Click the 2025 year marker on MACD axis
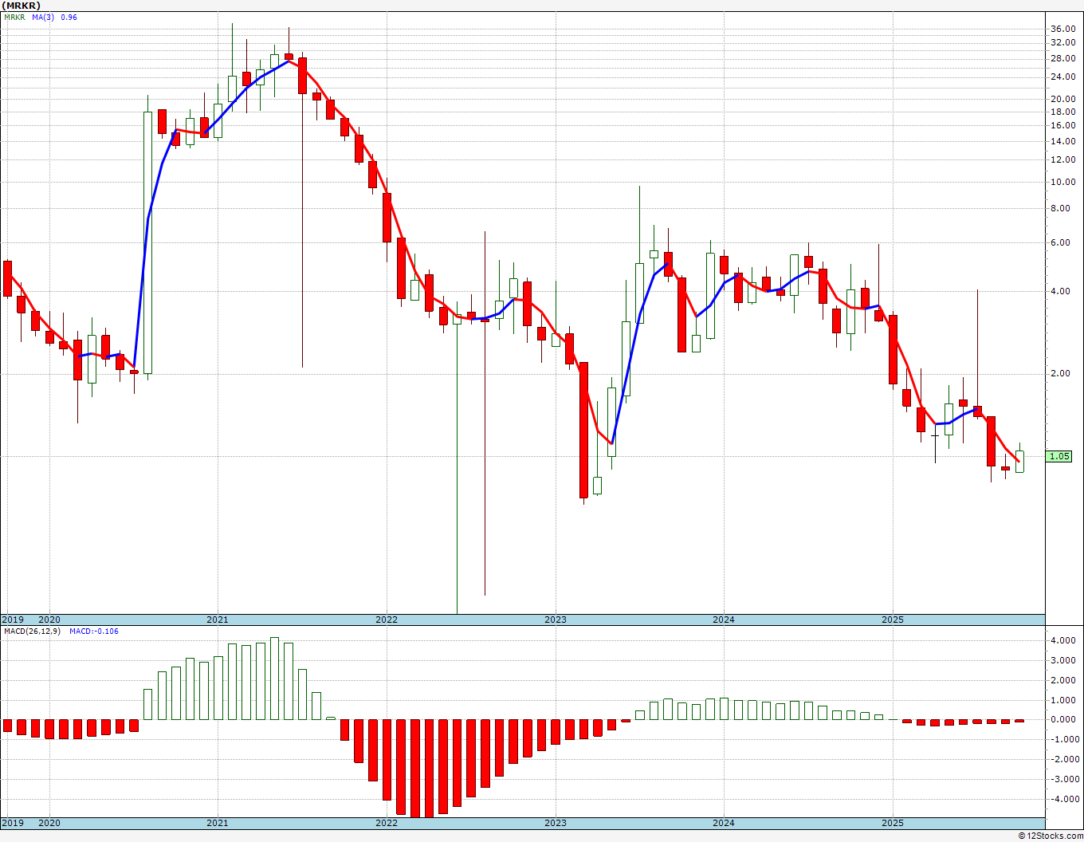The width and height of the screenshot is (1084, 842). [x=893, y=823]
